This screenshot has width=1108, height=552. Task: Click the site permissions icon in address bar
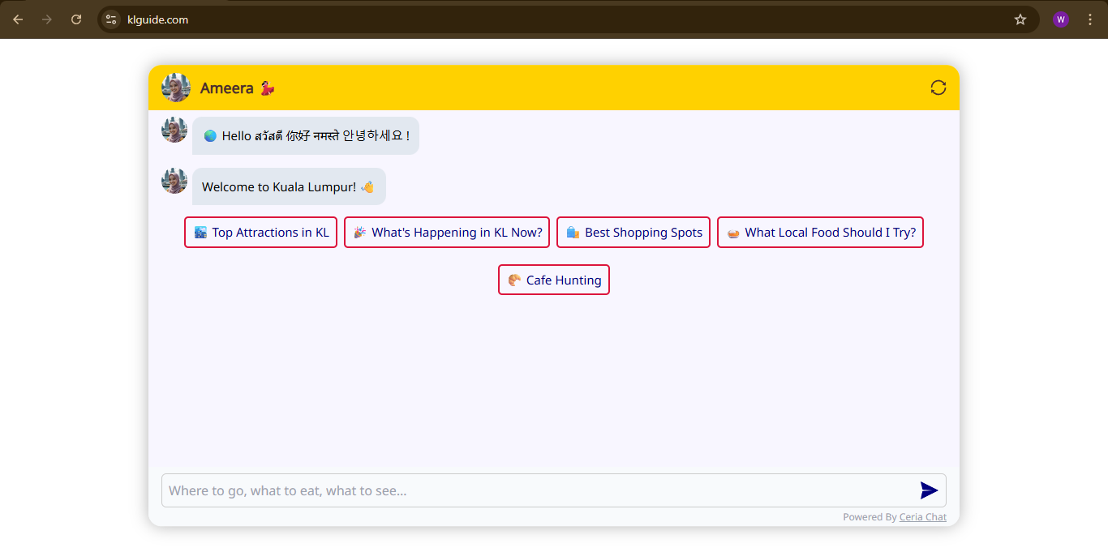coord(110,19)
